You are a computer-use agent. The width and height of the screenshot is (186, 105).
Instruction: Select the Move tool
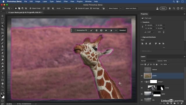pyautogui.click(x=2, y=16)
